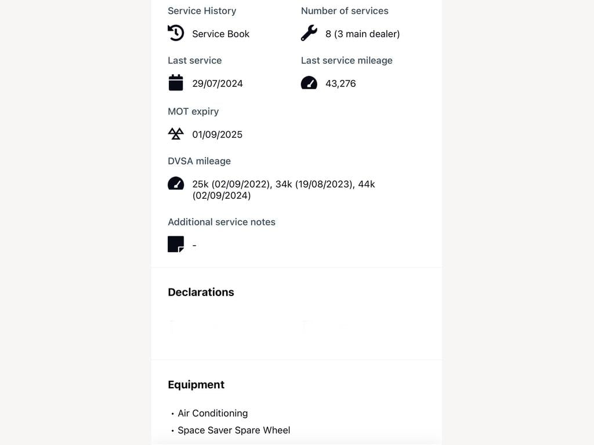Click the Space Saver Spare Wheel item
Screen dimensions: 594x445
(x=234, y=431)
